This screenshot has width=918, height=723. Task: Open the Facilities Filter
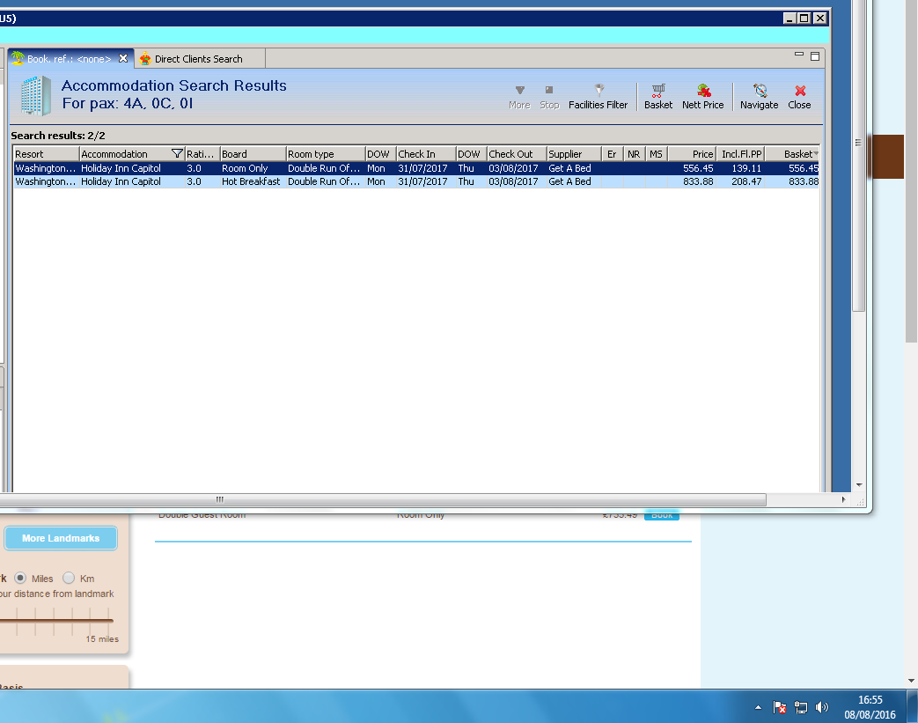pos(598,97)
